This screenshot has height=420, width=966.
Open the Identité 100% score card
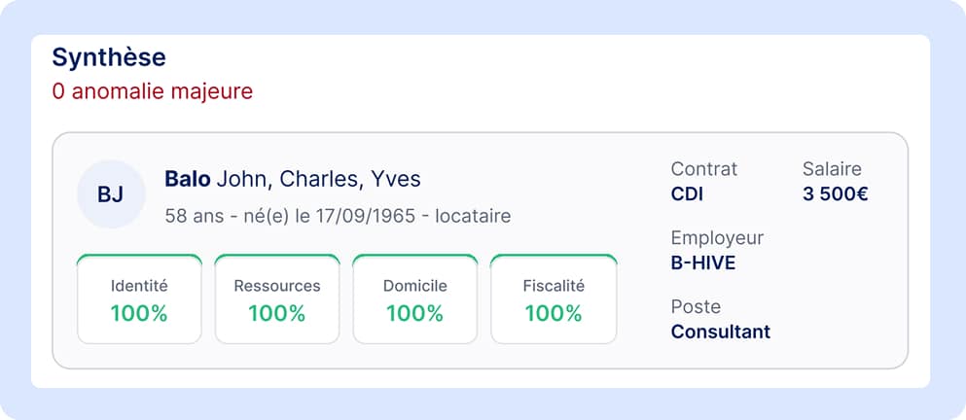(139, 298)
